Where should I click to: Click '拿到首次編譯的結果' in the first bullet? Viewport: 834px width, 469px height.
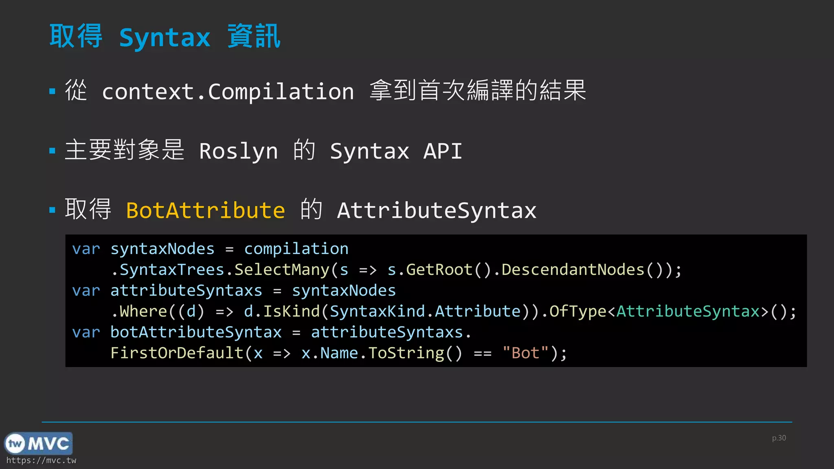pos(478,90)
